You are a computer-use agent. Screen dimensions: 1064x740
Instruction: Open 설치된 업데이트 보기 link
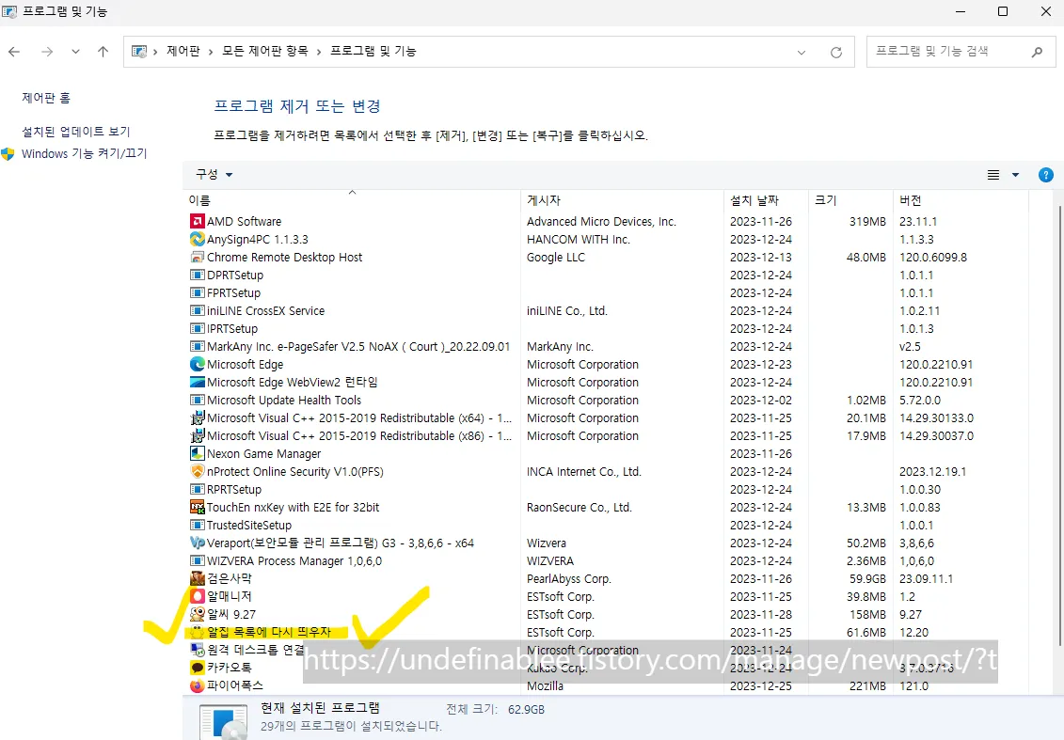(x=76, y=132)
